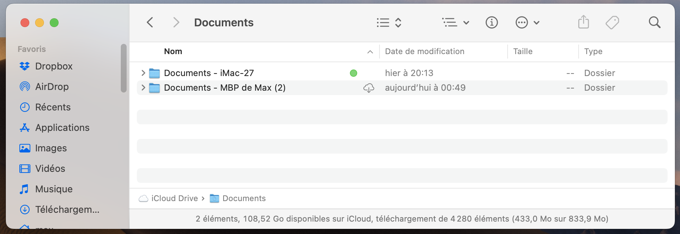The height and width of the screenshot is (234, 680).
Task: Expand the Documents - iMac-27 folder
Action: click(143, 73)
